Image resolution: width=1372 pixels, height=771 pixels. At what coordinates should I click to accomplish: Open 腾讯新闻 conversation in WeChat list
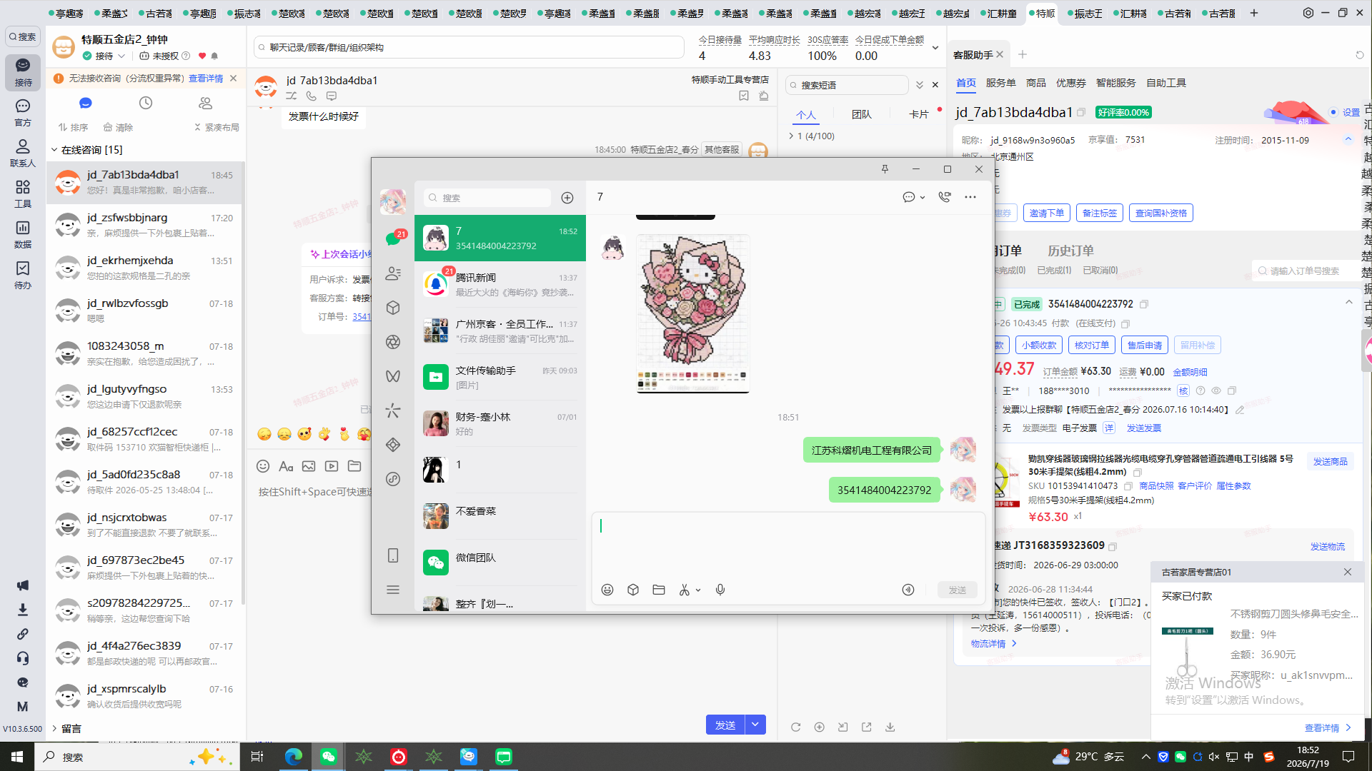pos(500,284)
